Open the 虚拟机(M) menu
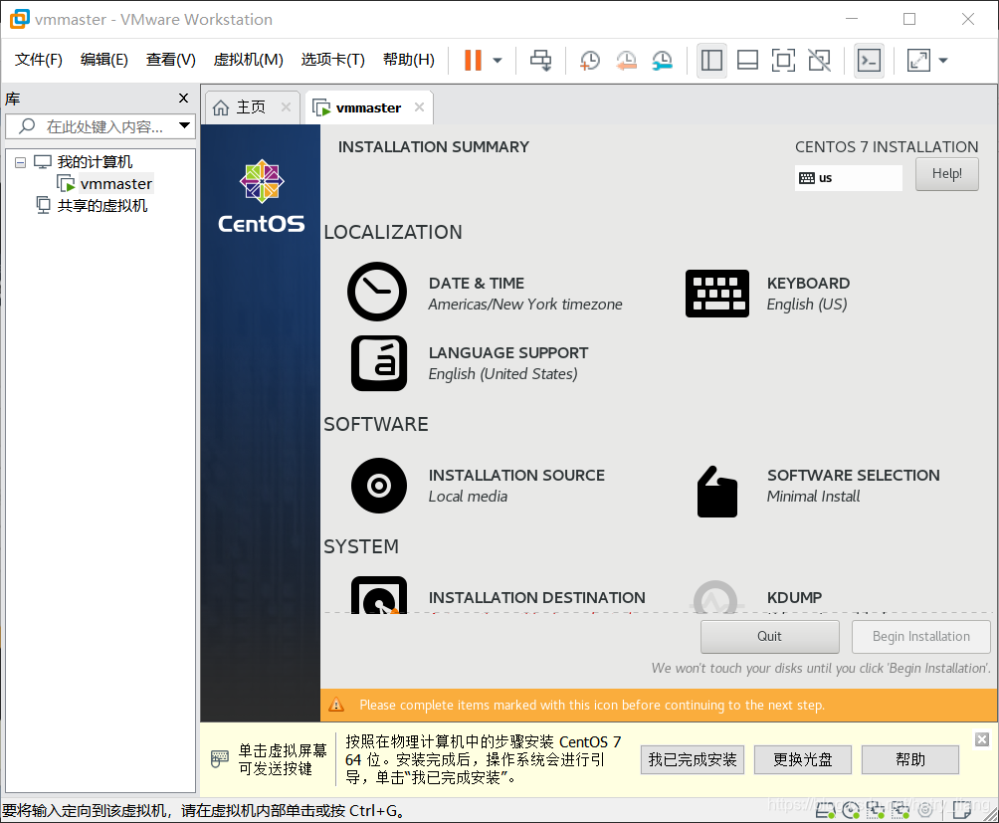The width and height of the screenshot is (999, 823). click(248, 60)
